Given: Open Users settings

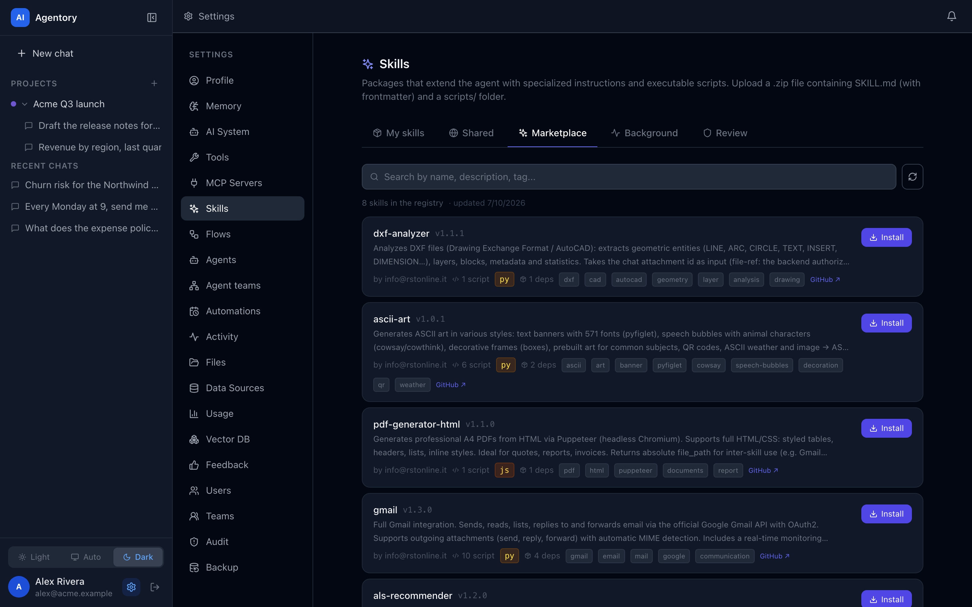Looking at the screenshot, I should coord(243,491).
